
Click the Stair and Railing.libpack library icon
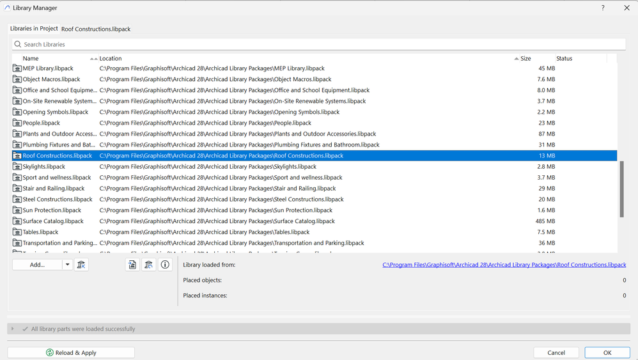coord(17,189)
